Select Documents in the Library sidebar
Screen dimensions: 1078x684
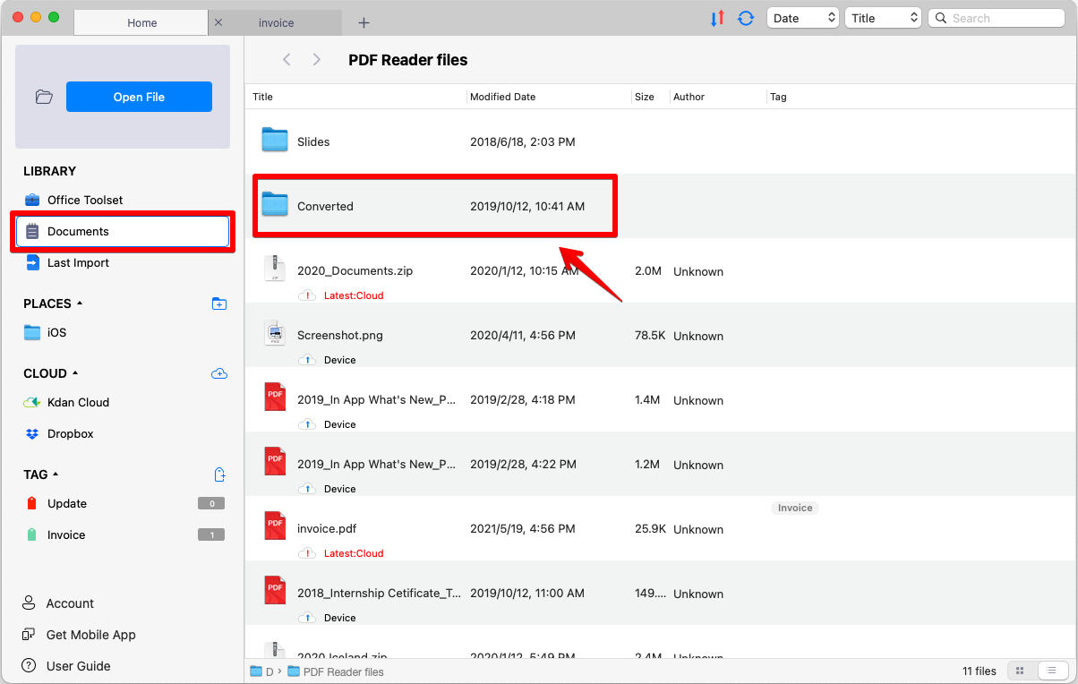pyautogui.click(x=123, y=231)
